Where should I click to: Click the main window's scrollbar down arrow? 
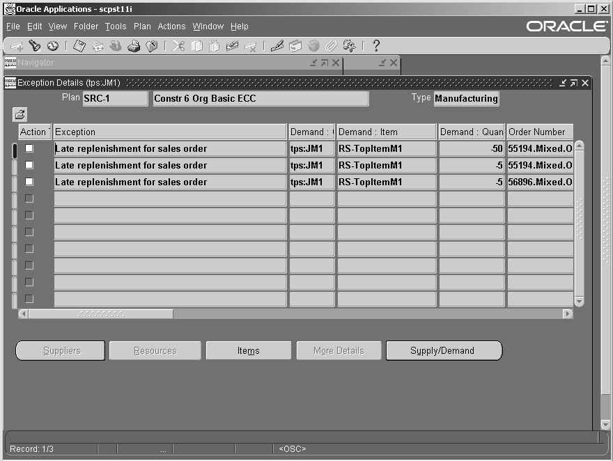pos(605,425)
